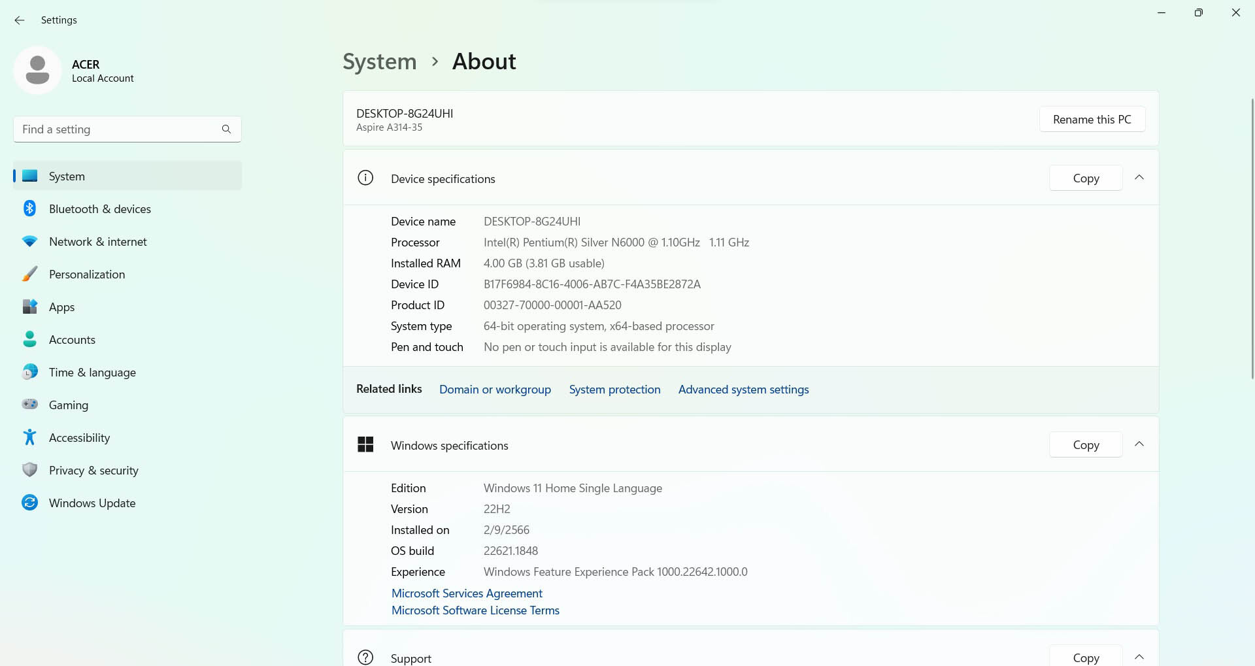The image size is (1255, 666).
Task: Open Privacy & security settings
Action: [127, 470]
